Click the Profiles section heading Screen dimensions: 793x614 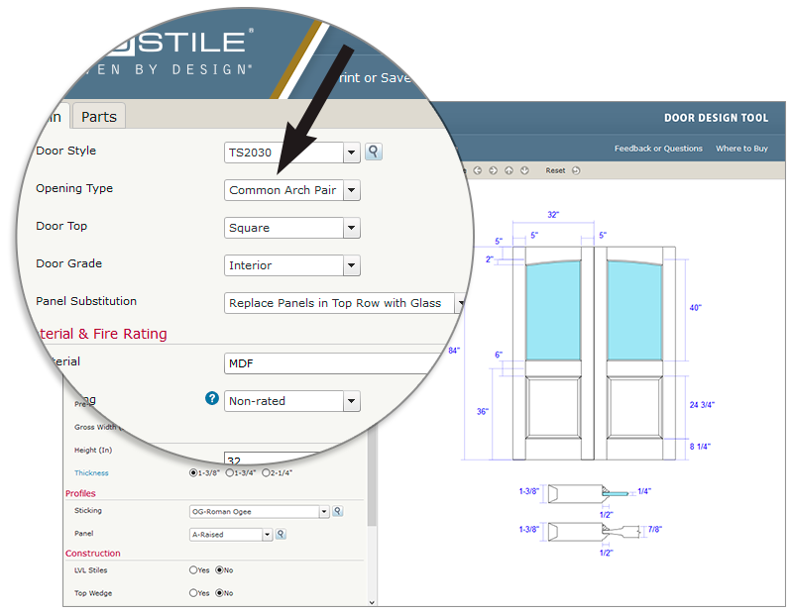coord(80,493)
